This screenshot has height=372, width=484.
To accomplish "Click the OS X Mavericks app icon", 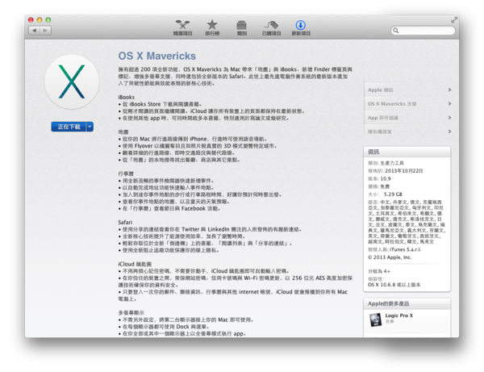I will [73, 83].
